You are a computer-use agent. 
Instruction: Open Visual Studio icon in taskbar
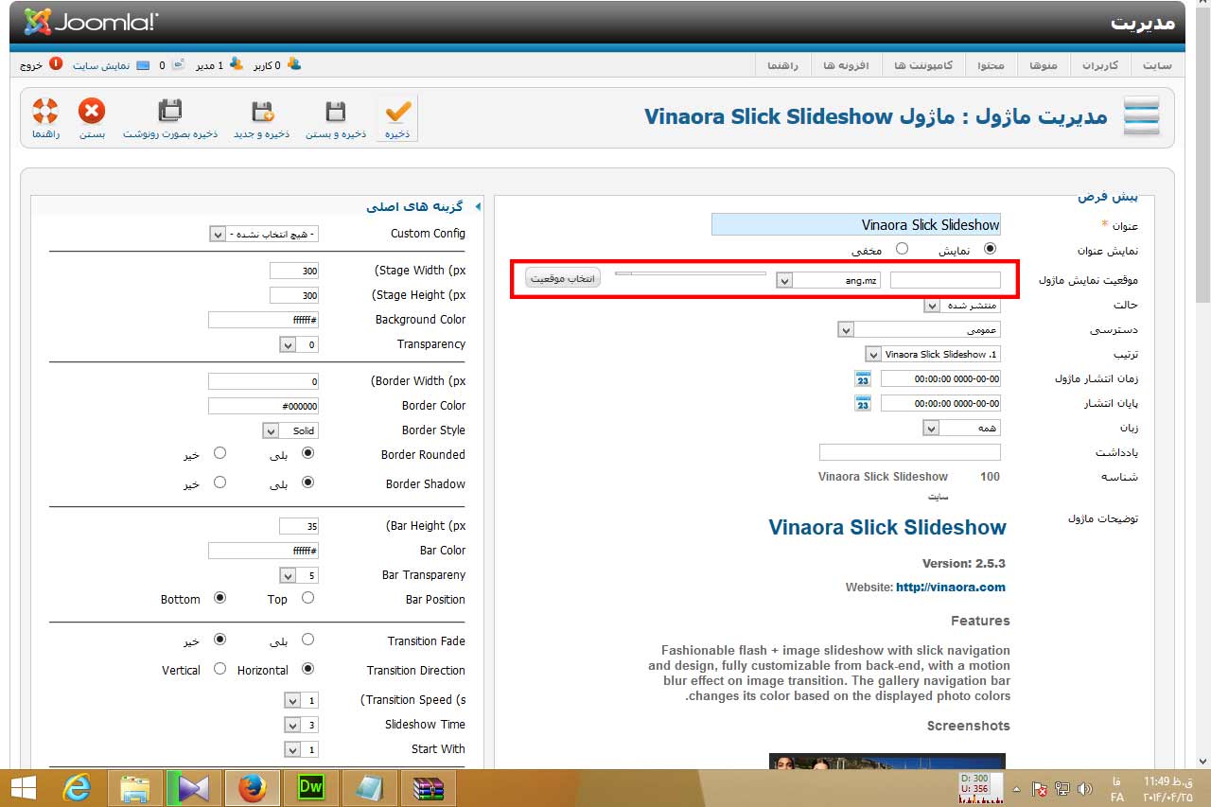(x=193, y=787)
